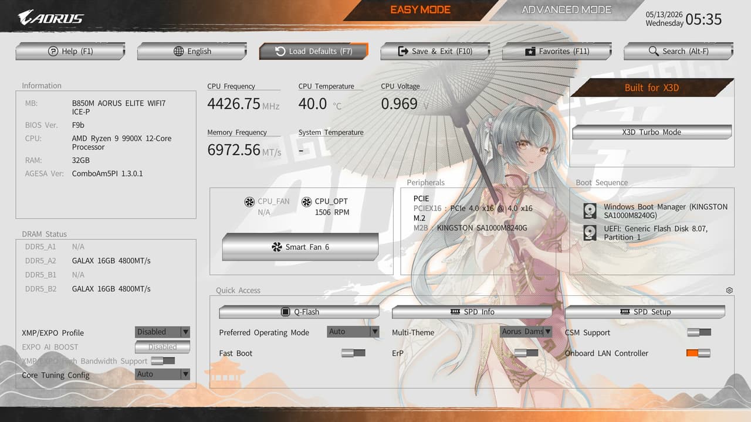Open the Multi-Theme dropdown
This screenshot has height=422, width=751.
[526, 331]
